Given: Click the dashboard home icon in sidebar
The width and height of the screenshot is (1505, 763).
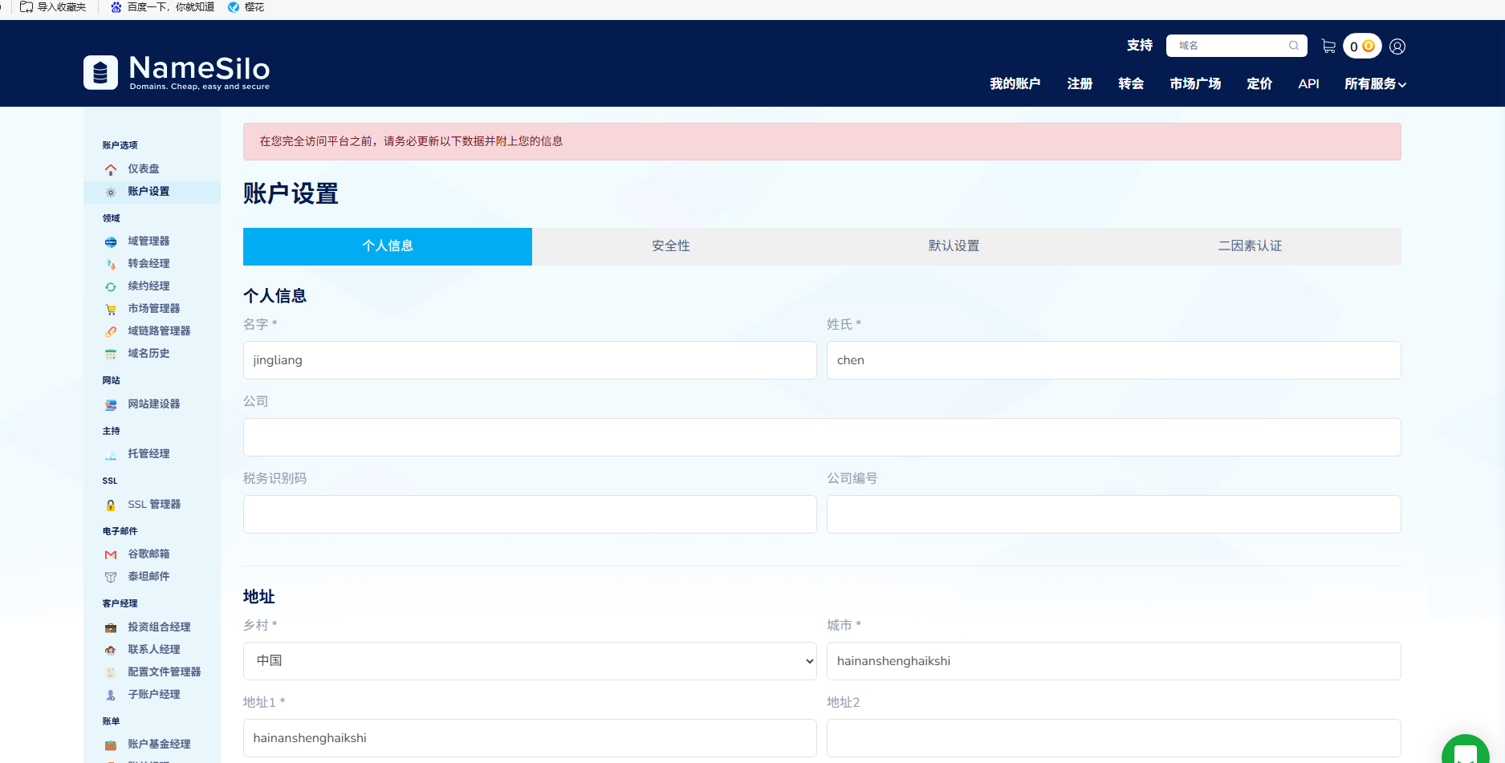Looking at the screenshot, I should click(111, 169).
